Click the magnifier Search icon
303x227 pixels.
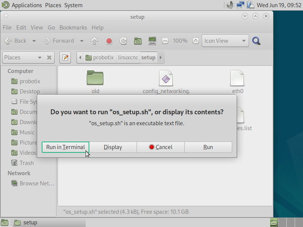[256, 41]
